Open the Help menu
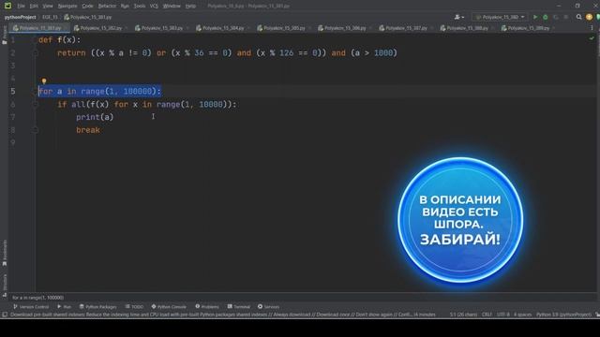 190,6
